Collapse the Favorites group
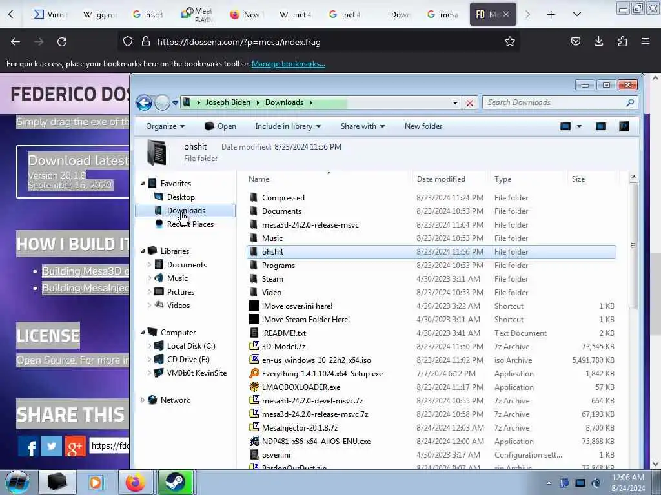 click(x=143, y=184)
